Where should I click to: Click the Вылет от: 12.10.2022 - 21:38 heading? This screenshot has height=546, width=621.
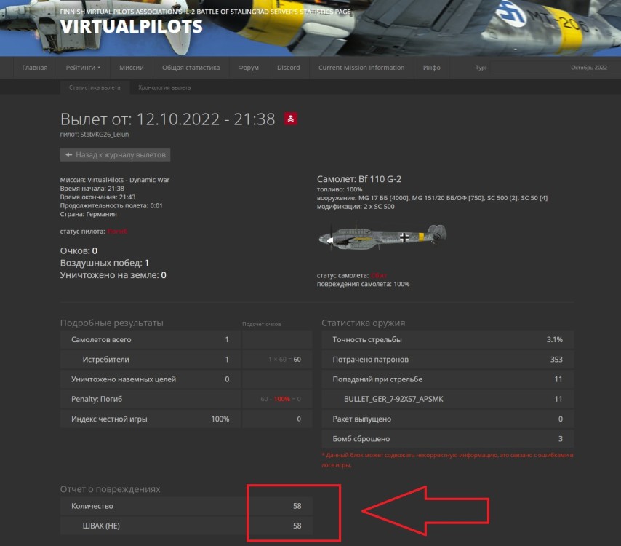pos(167,119)
